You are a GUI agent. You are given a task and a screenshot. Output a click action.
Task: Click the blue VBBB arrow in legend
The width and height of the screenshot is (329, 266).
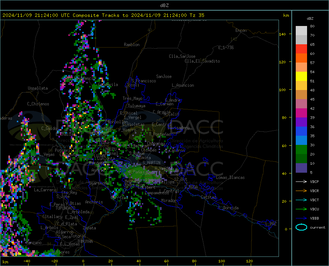(301, 218)
